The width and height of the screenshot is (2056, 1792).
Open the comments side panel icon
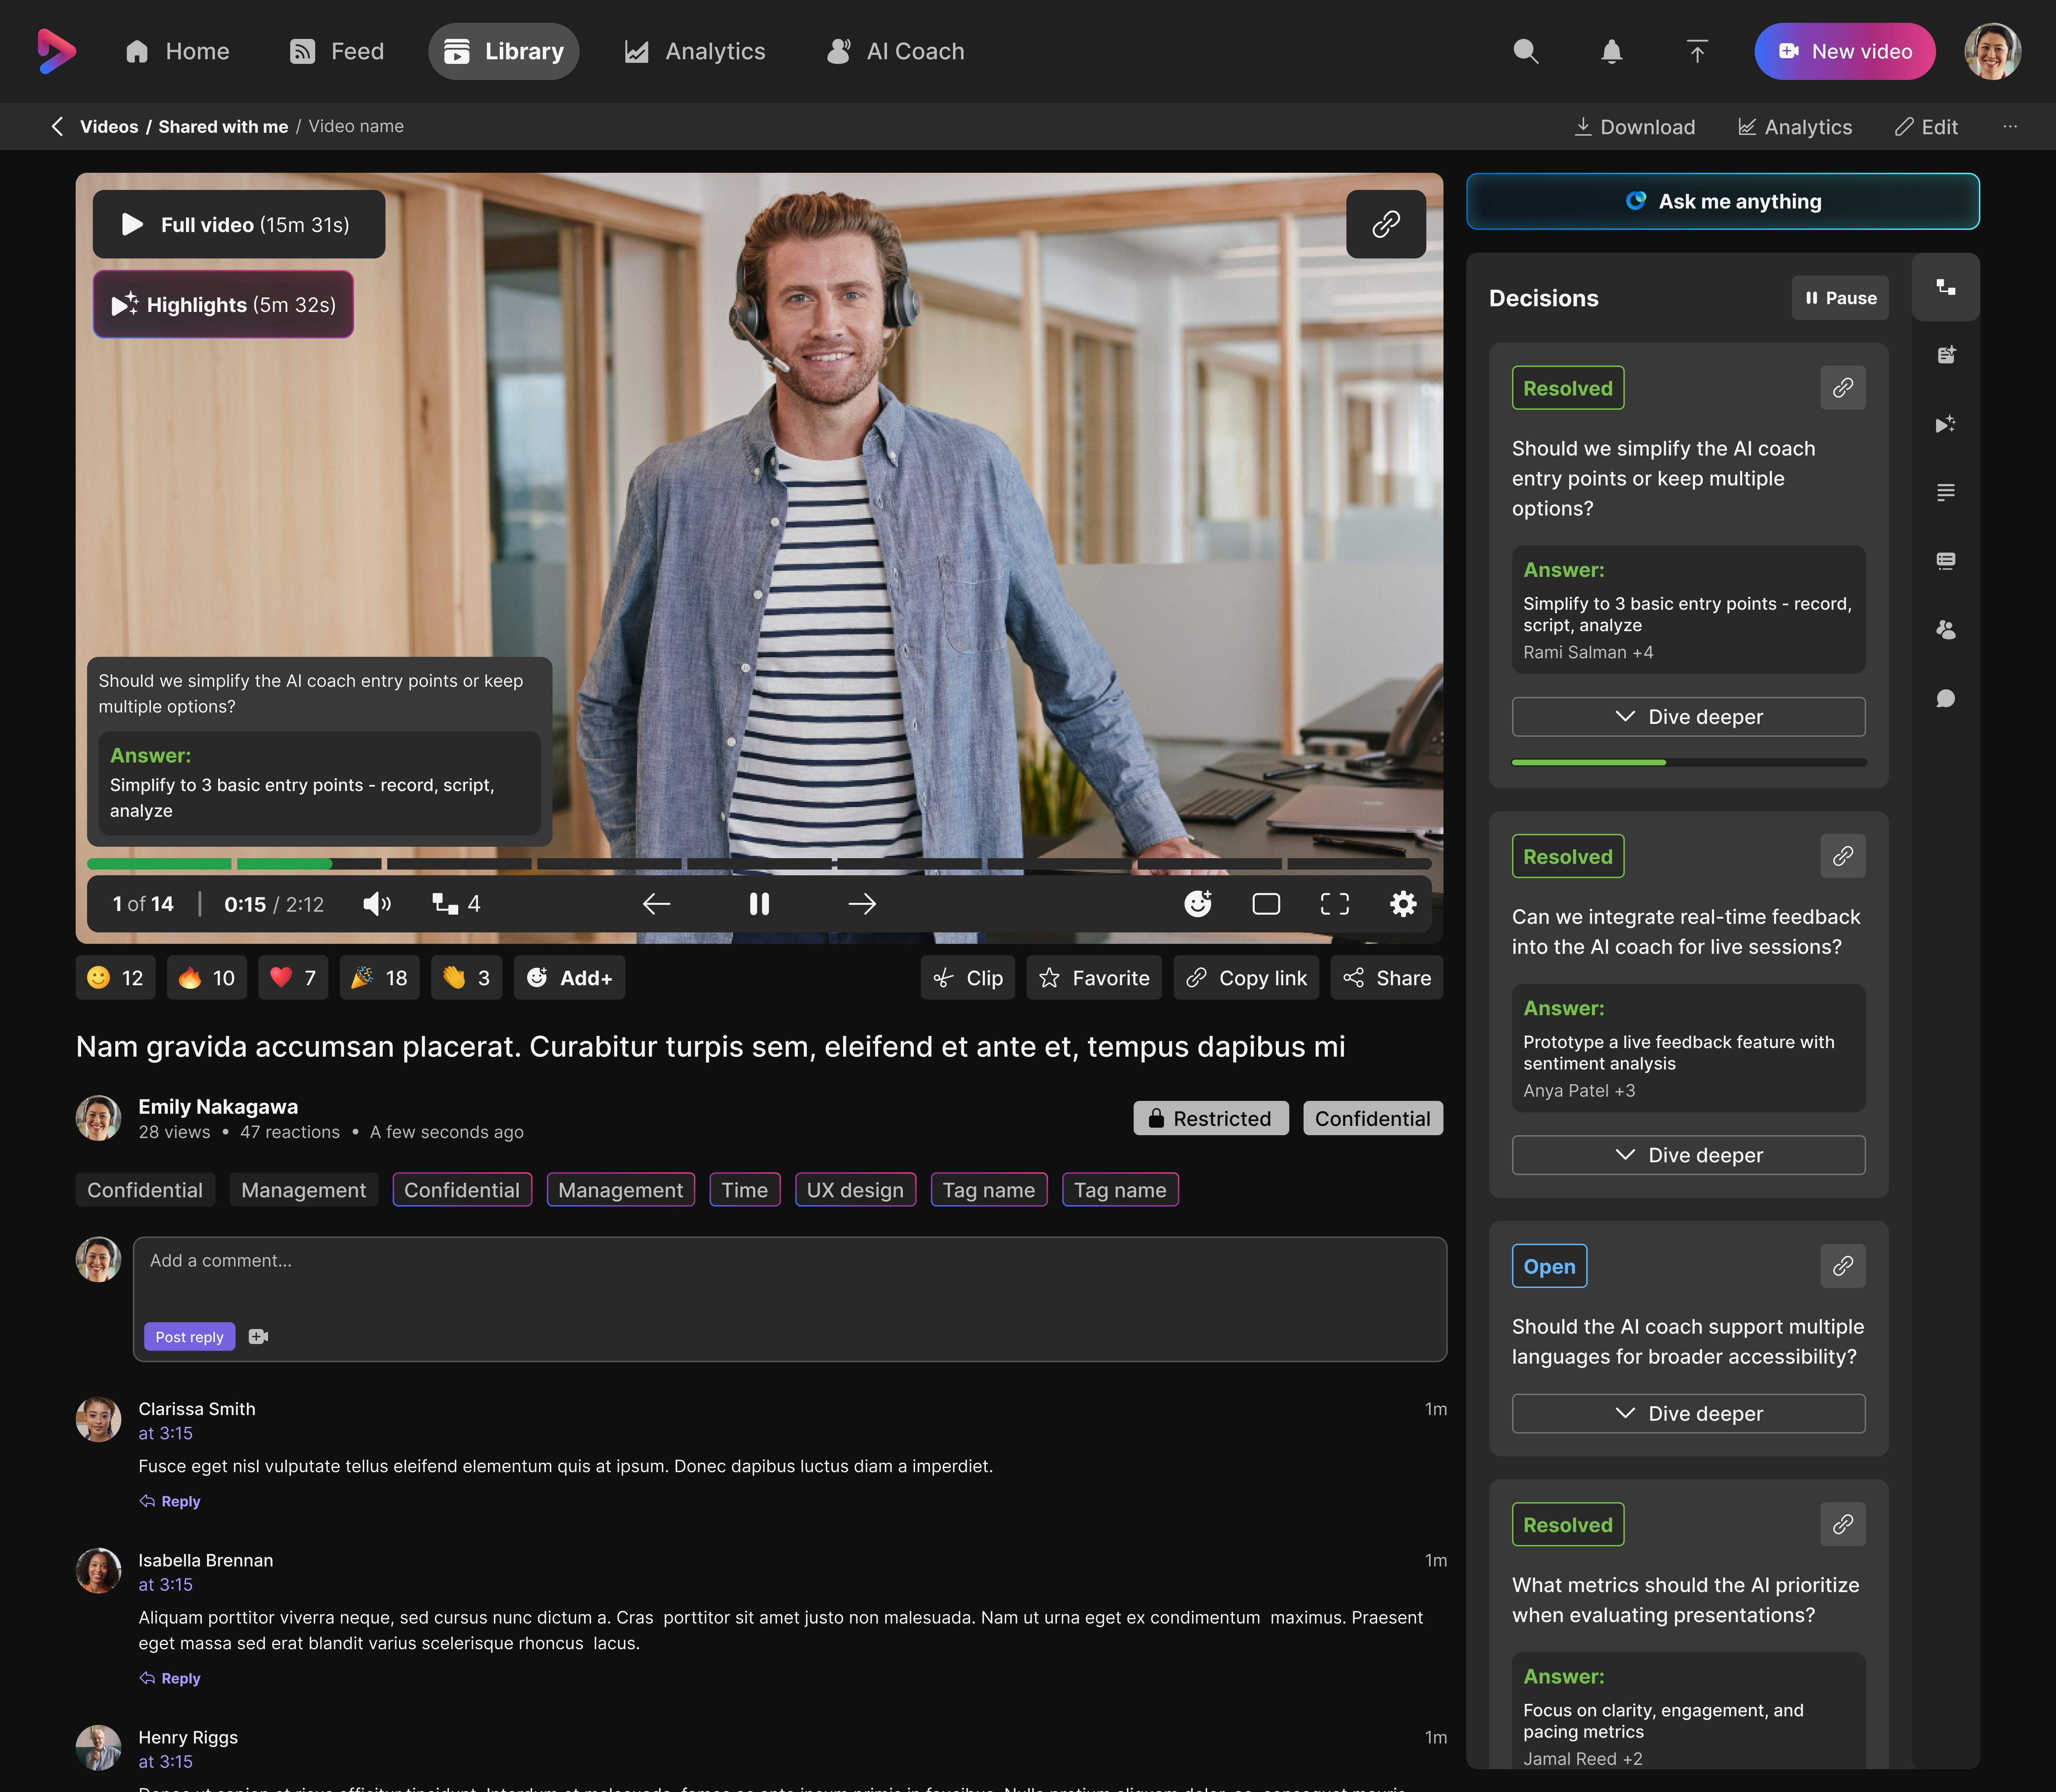pos(1945,698)
